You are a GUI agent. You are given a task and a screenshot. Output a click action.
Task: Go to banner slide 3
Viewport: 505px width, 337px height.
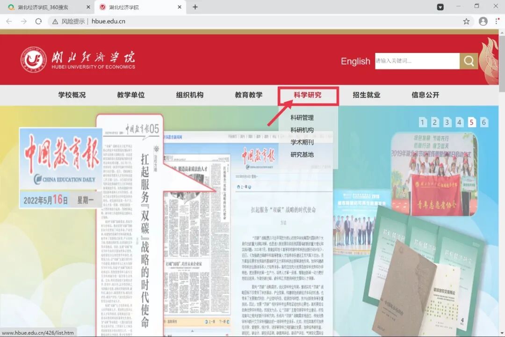pyautogui.click(x=447, y=122)
